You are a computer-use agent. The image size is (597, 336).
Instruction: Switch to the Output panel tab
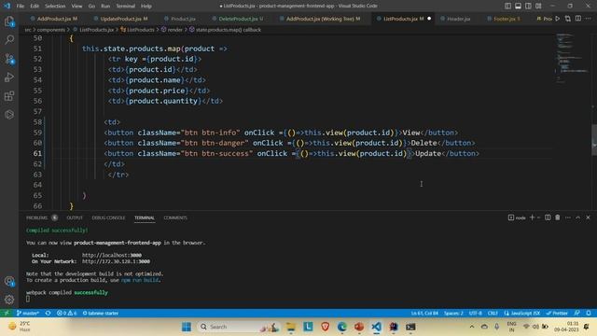pyautogui.click(x=75, y=217)
